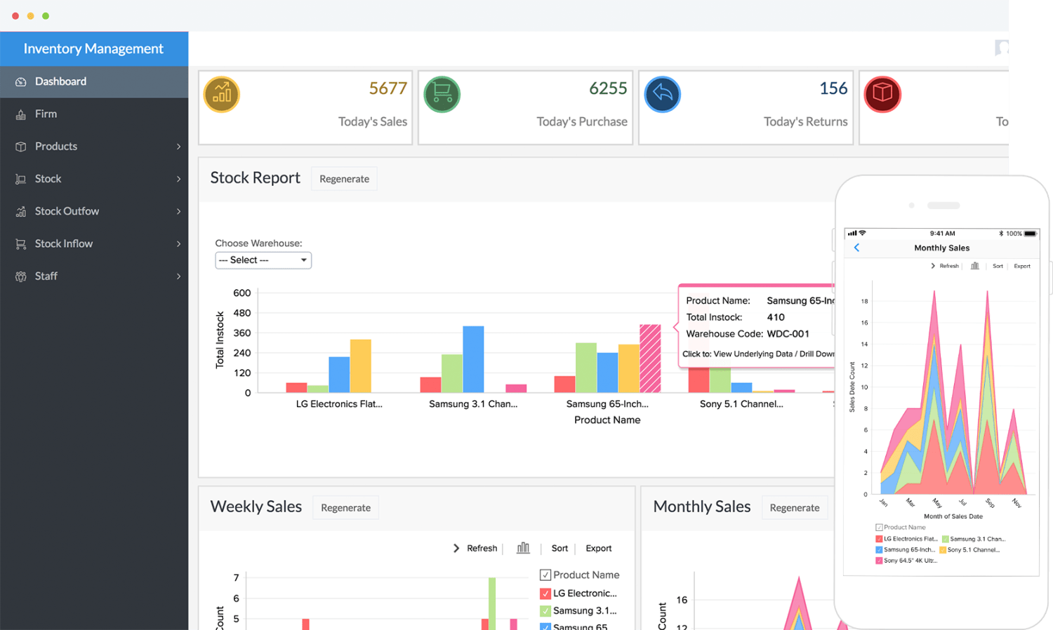The image size is (1053, 630).
Task: Regenerate the Stock Report
Action: pos(343,178)
